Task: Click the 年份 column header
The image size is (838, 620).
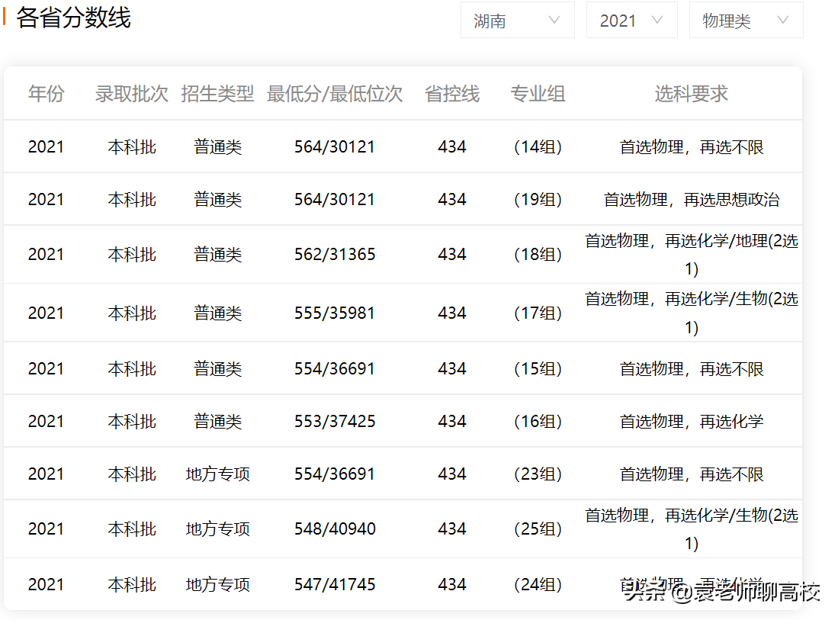Action: tap(47, 94)
